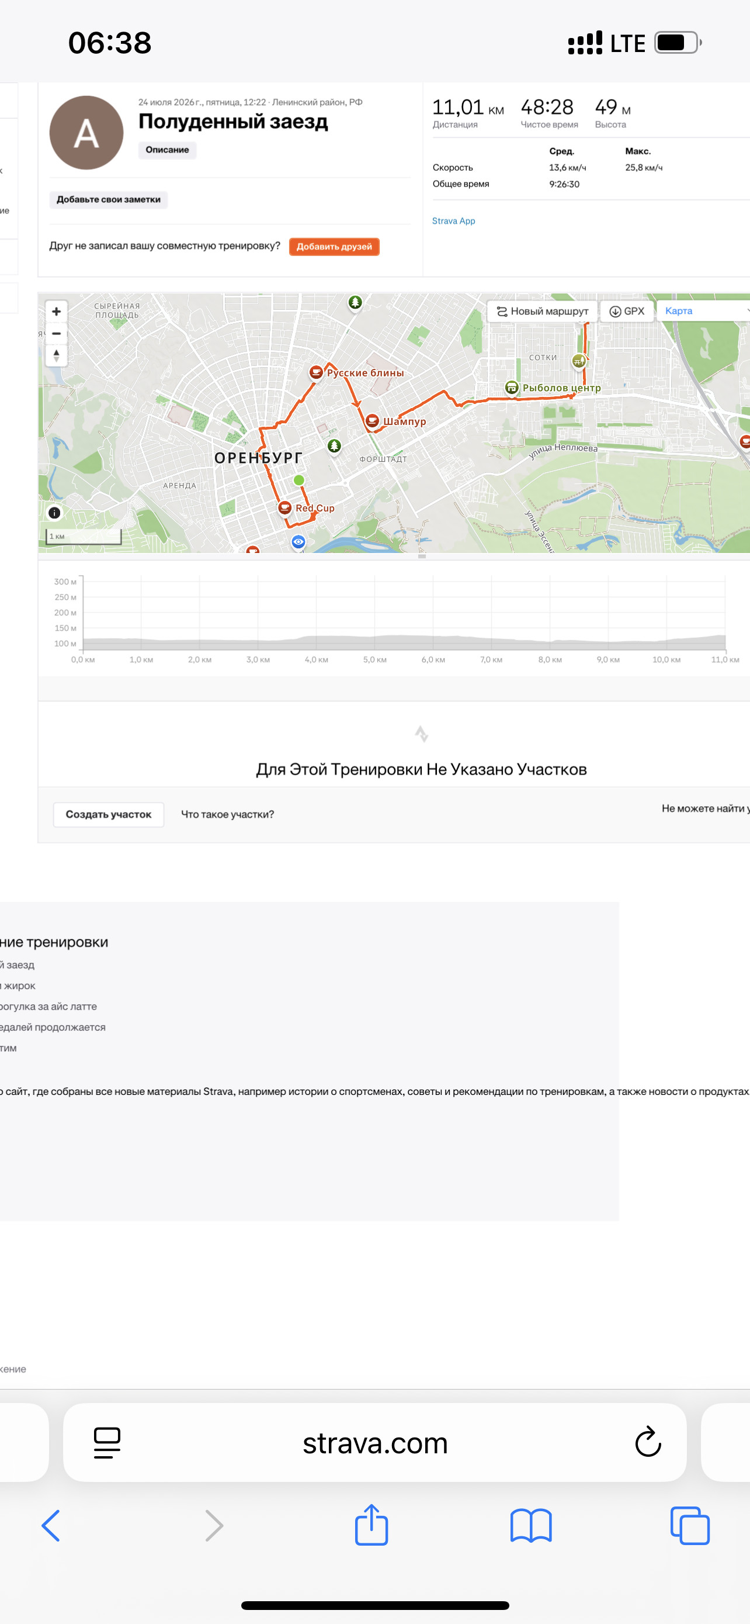Open the page format menu in address bar
750x1624 pixels.
point(107,1442)
